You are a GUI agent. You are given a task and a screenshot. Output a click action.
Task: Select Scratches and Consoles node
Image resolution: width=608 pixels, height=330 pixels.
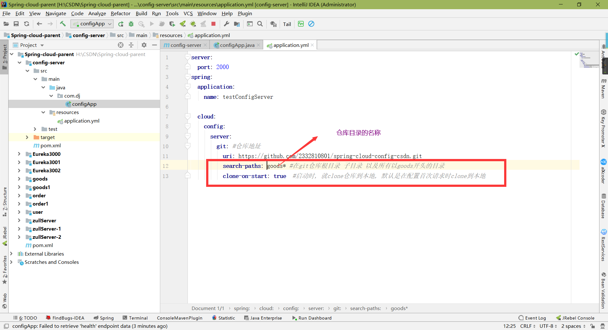tap(52, 262)
